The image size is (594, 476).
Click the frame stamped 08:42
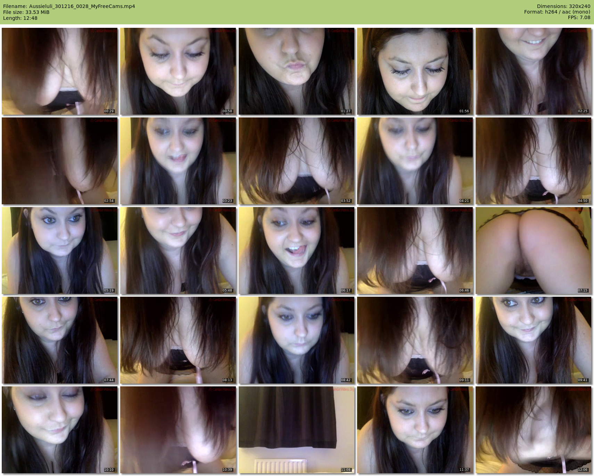click(x=297, y=340)
